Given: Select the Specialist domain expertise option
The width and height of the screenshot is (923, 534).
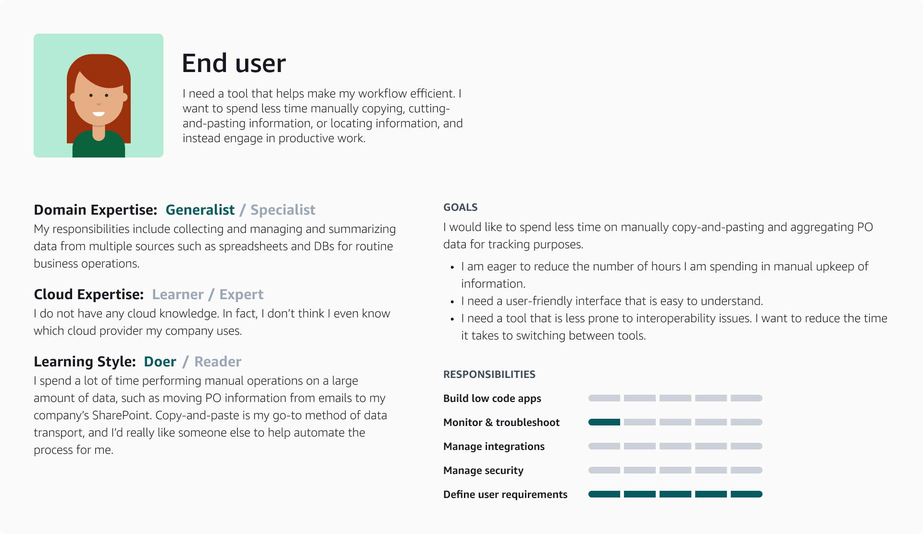Looking at the screenshot, I should (x=283, y=210).
